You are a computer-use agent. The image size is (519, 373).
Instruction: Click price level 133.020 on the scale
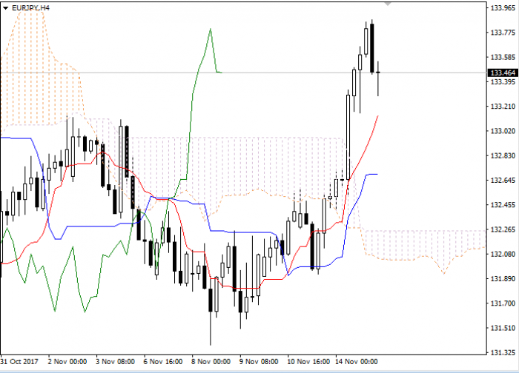click(503, 131)
